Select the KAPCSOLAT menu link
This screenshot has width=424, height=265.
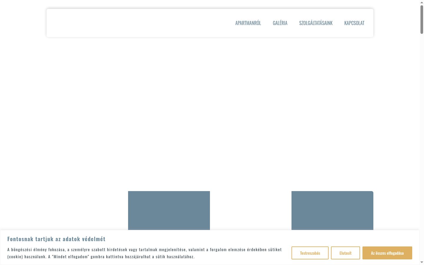click(354, 23)
